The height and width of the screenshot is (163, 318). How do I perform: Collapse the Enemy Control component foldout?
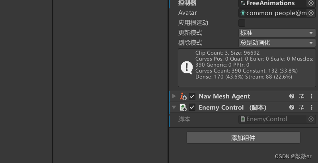coord(174,107)
